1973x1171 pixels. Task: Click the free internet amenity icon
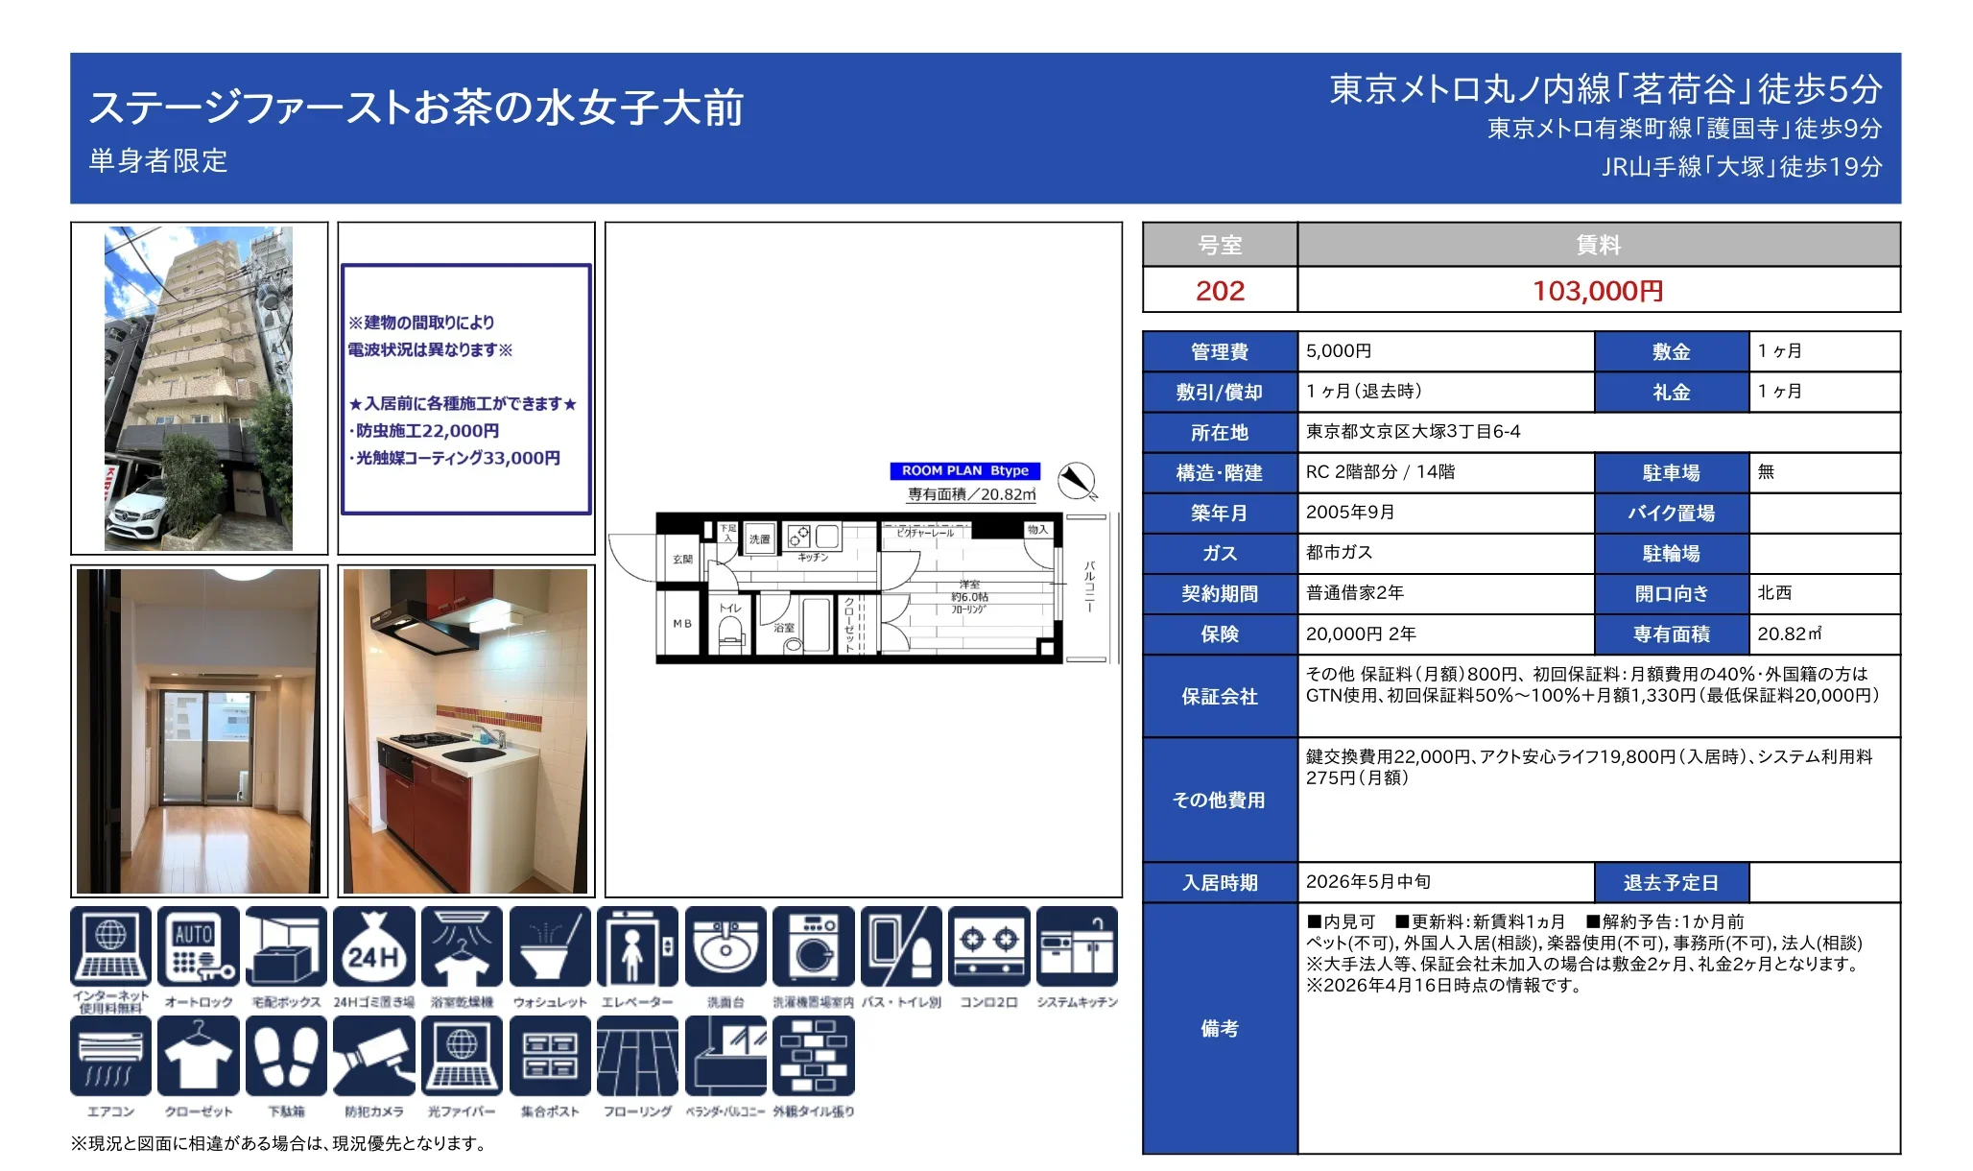pos(110,946)
